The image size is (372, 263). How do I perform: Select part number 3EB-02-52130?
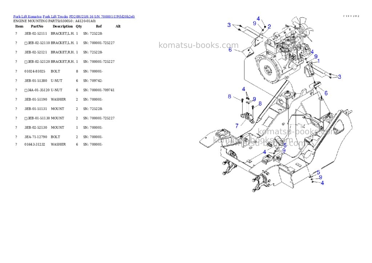(x=36, y=127)
